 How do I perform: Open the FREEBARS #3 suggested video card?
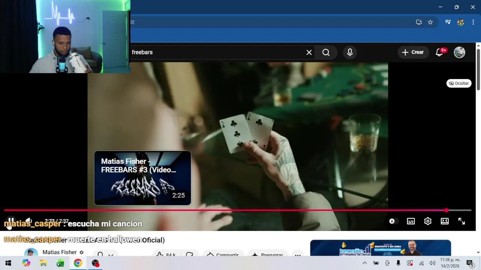coord(142,178)
